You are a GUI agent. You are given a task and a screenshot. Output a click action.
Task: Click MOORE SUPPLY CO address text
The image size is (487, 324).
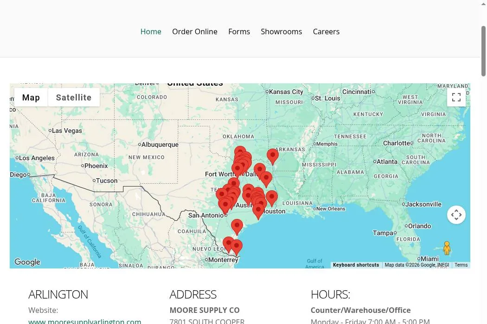click(x=205, y=310)
